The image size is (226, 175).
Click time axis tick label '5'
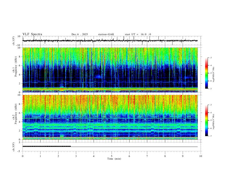tap(112, 156)
